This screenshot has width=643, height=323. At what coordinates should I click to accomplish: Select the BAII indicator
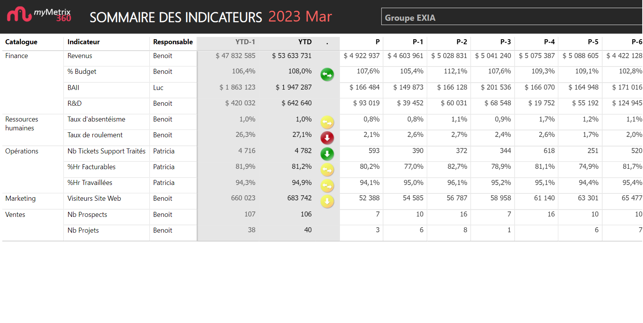(73, 88)
